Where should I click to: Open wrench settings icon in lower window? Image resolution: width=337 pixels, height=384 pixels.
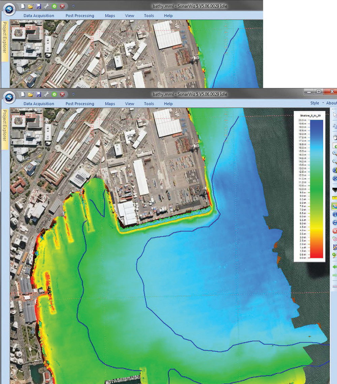pyautogui.click(x=47, y=94)
